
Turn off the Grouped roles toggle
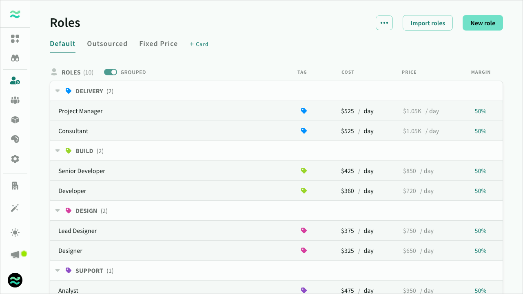tap(111, 72)
